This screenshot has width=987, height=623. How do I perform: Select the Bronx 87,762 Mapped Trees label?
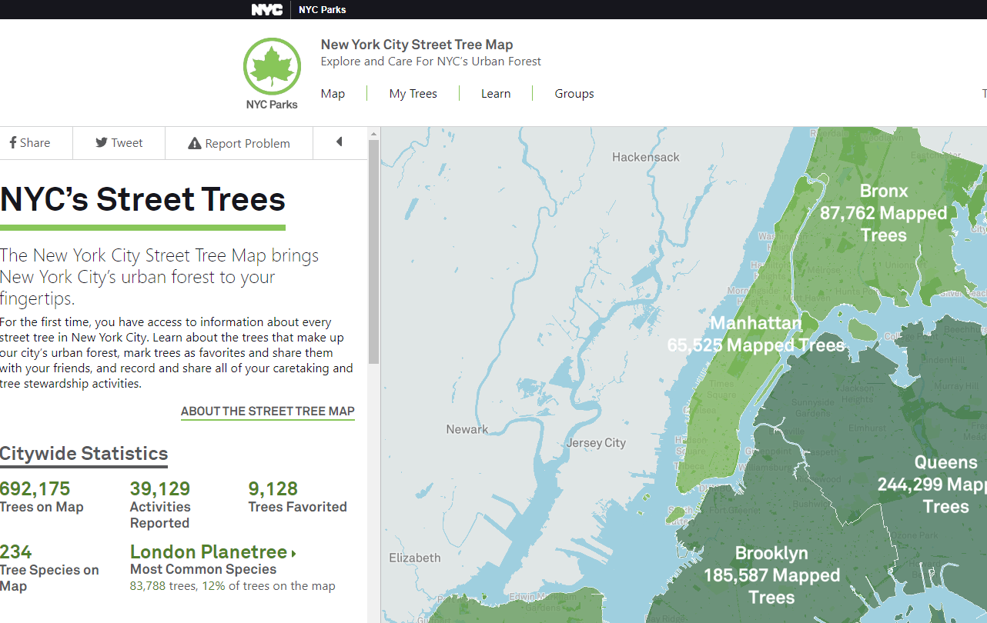coord(883,213)
